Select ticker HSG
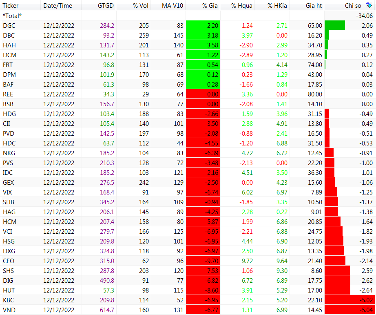376x315 pixels. (x=9, y=241)
